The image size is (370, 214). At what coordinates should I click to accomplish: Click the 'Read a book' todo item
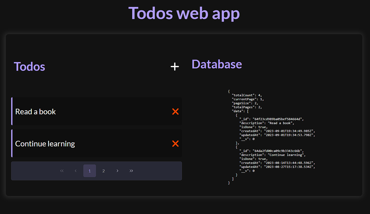(97, 111)
